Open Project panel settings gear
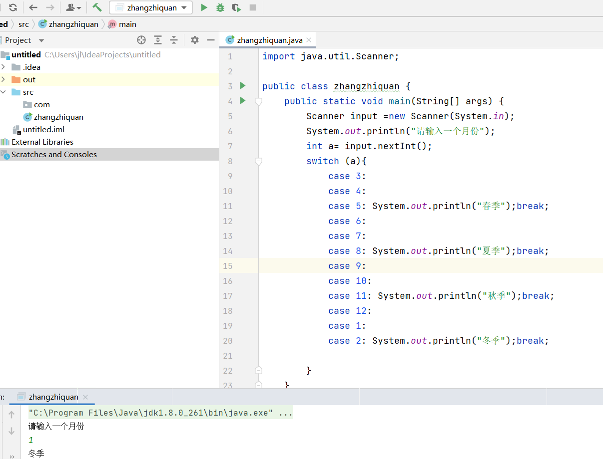The width and height of the screenshot is (603, 459). [195, 40]
